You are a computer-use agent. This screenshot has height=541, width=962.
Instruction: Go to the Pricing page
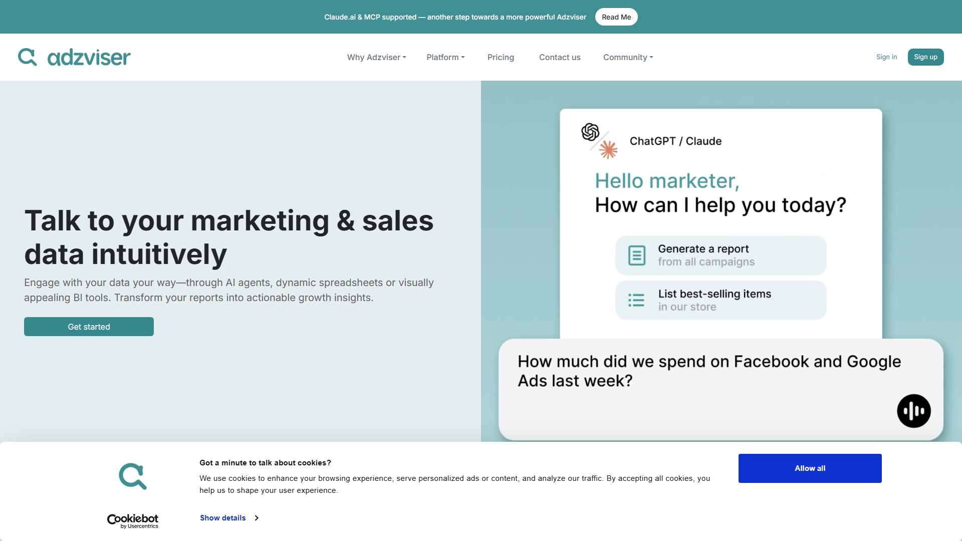point(501,57)
